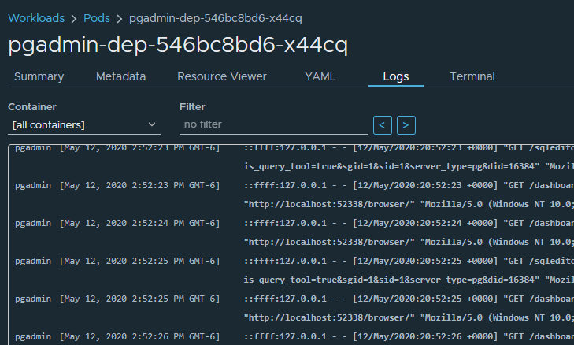Screen dimensions: 574x345
Task: Go to the Pods breadcrumb link
Action: (x=97, y=18)
